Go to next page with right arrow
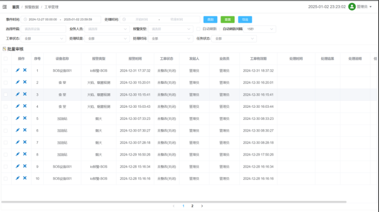Viewport: 380px width, 212px height. pos(202,206)
